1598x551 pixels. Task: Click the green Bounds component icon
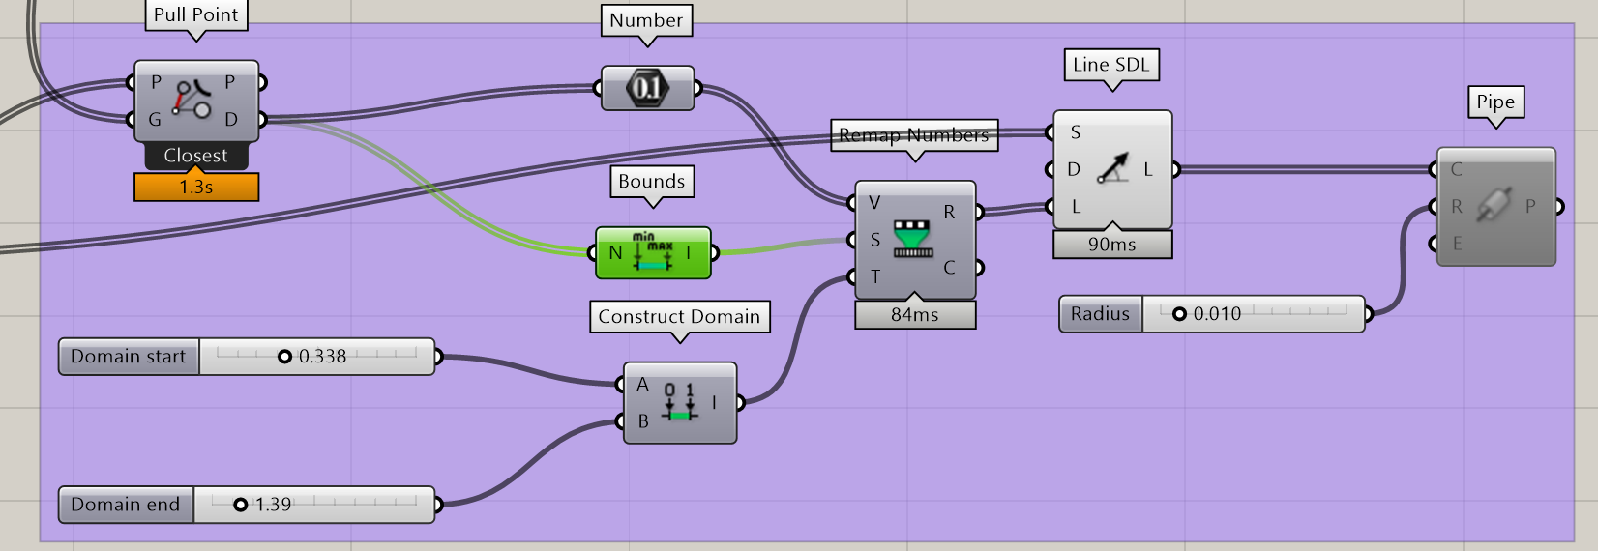click(x=652, y=252)
